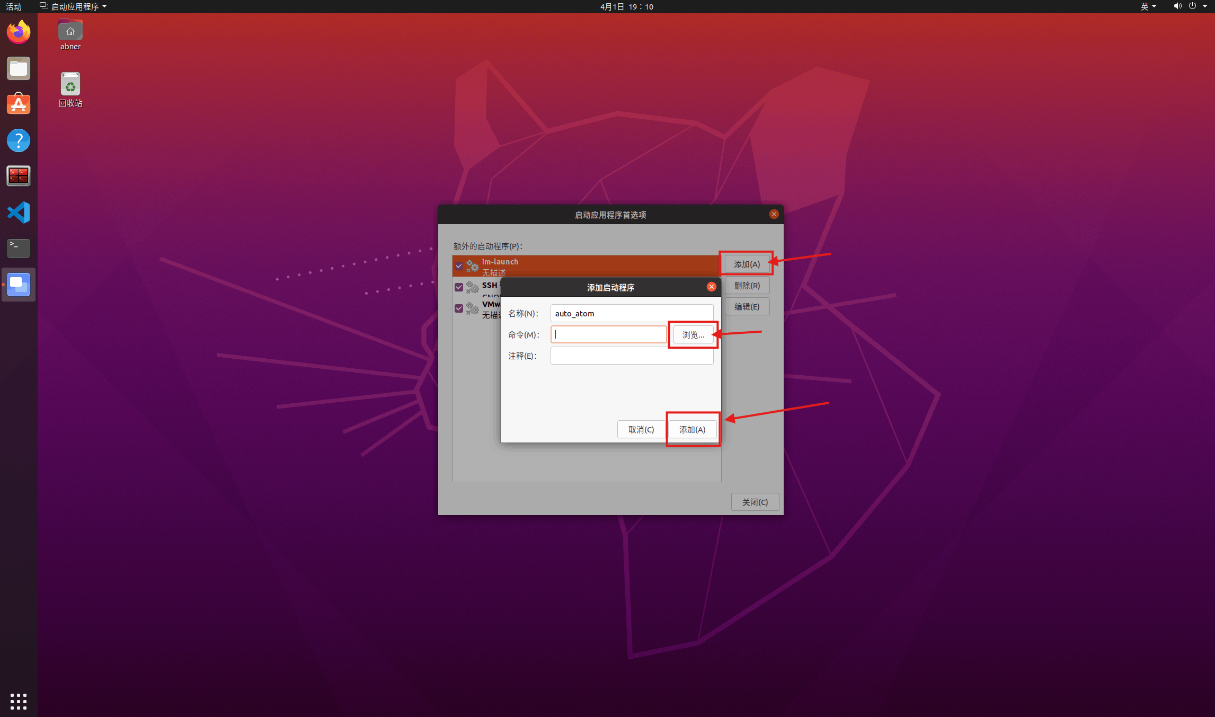Confirm with Add button in dialog

point(692,430)
